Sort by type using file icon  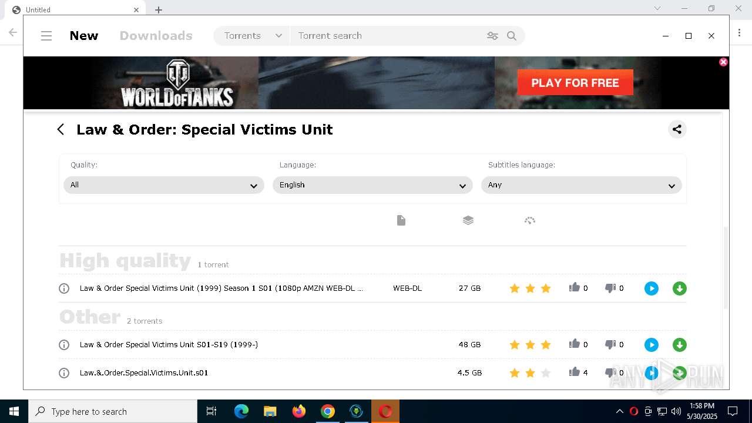(401, 220)
